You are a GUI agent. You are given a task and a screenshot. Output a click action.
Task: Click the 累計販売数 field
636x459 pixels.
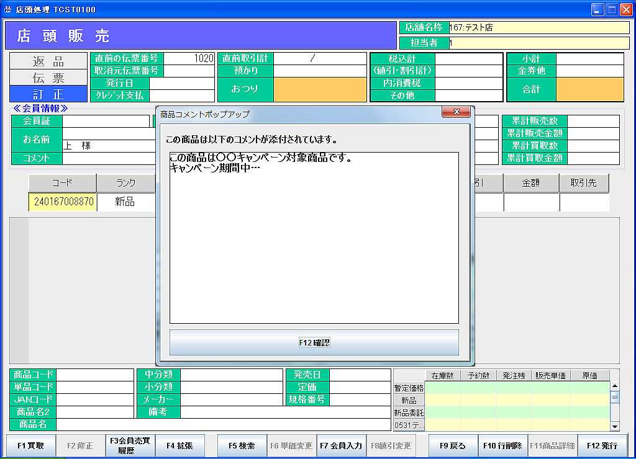(593, 121)
